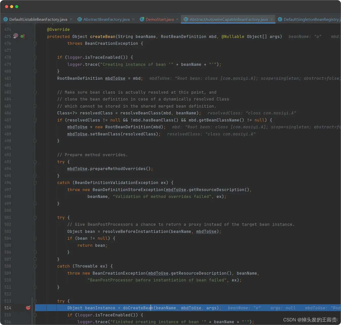This screenshot has height=325, width=341.
Task: Collapse the catch Throwable fold on line 508
Action: pos(35,266)
